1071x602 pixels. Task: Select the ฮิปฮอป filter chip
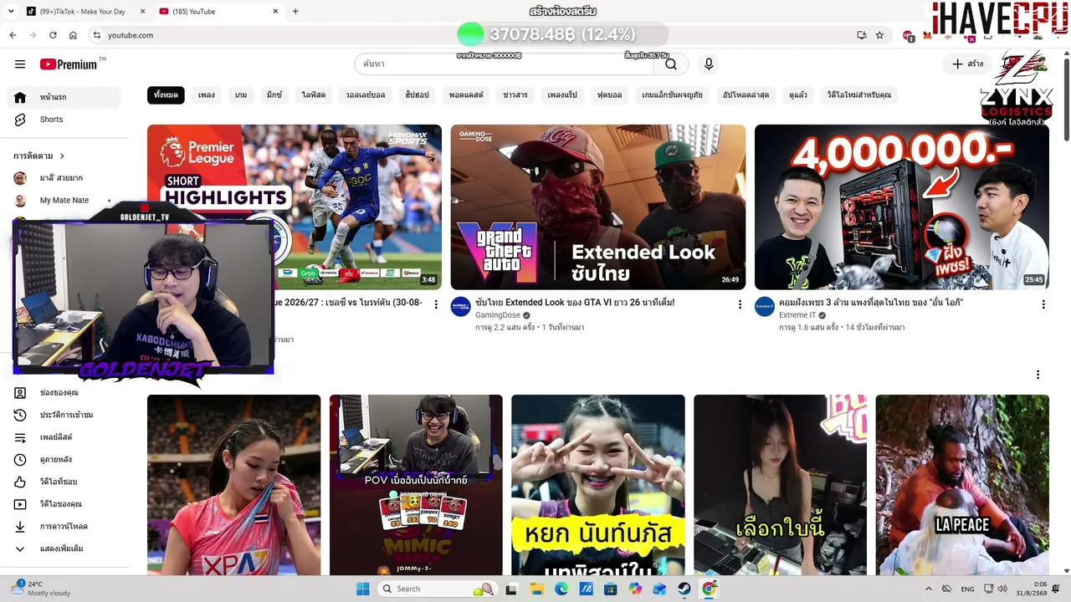pos(417,95)
